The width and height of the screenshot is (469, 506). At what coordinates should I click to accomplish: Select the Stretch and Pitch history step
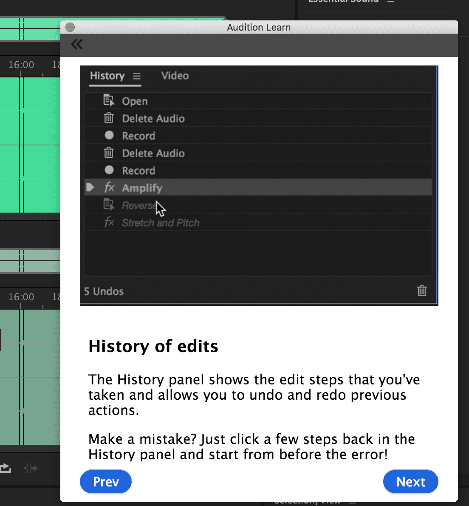click(x=258, y=223)
